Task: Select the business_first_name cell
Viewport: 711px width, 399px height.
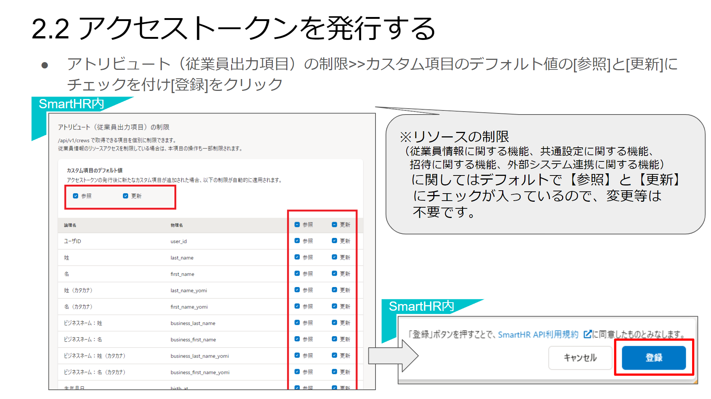Action: (x=193, y=340)
